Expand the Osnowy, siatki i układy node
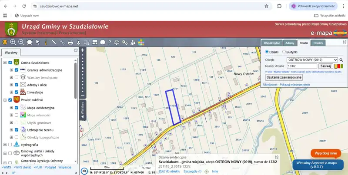Viewport: 348px width, 175px height. 5,153
